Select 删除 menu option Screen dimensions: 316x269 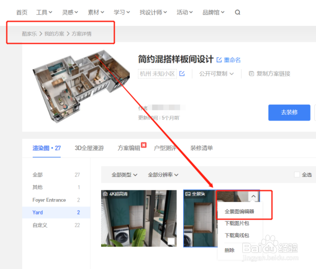click(x=230, y=250)
